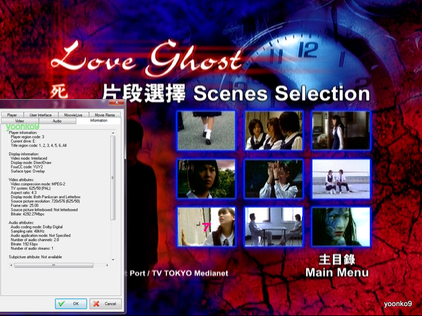Click the 'Player information:' heading
The image size is (422, 316).
[x=23, y=132]
